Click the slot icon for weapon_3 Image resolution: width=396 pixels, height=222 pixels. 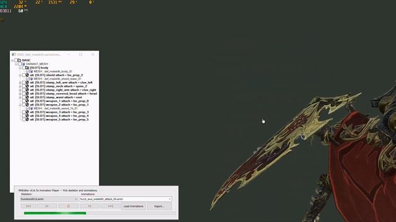point(27,112)
